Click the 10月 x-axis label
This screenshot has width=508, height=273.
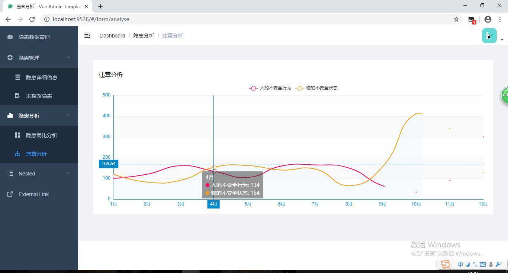coord(416,204)
